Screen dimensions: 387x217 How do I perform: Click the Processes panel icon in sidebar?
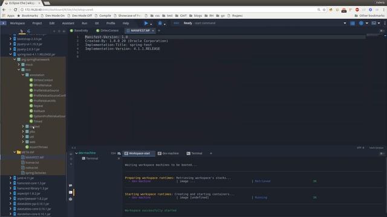tap(71, 192)
